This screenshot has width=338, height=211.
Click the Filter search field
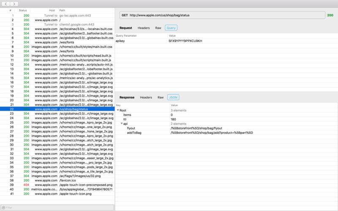[x=57, y=208]
